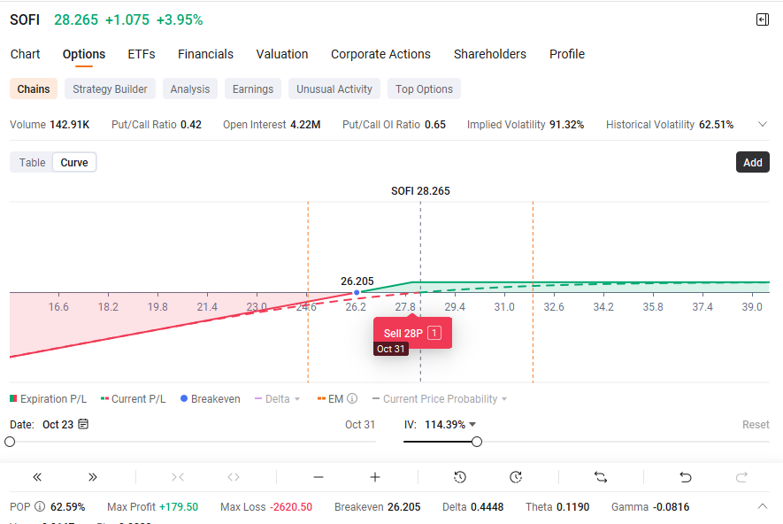This screenshot has height=524, width=783.
Task: Click the undo arrow icon
Action: [x=686, y=477]
